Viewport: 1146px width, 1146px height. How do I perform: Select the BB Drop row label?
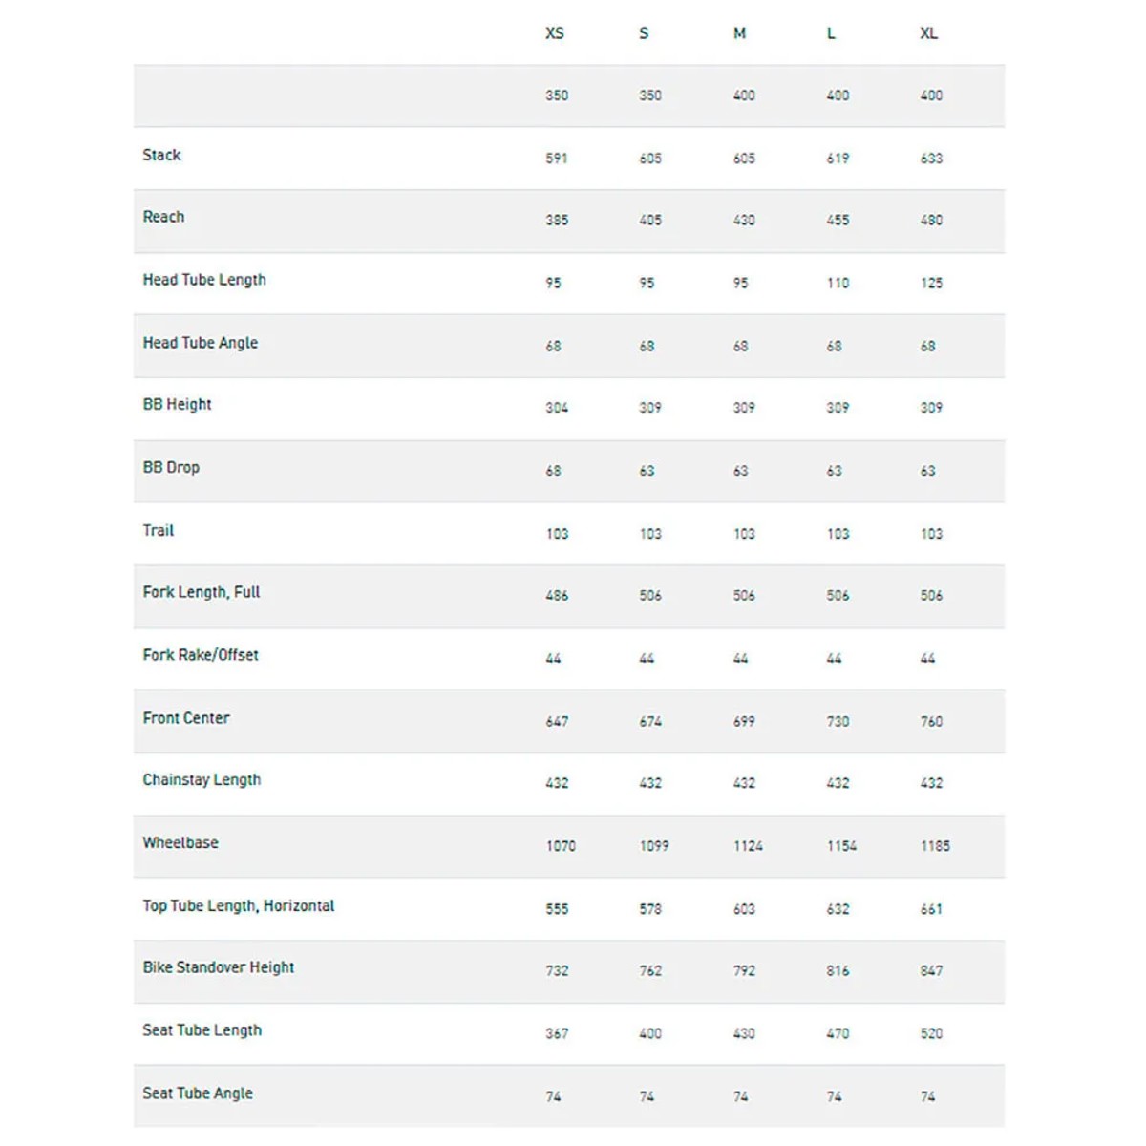coord(171,467)
